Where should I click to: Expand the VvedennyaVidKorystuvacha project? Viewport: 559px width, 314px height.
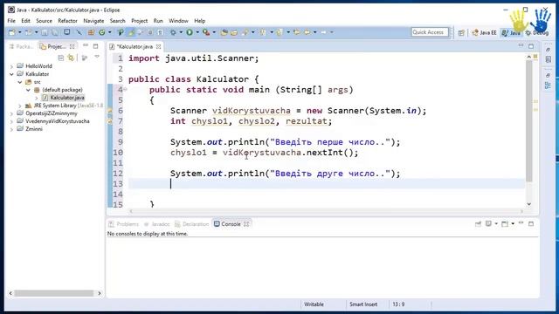(11, 121)
